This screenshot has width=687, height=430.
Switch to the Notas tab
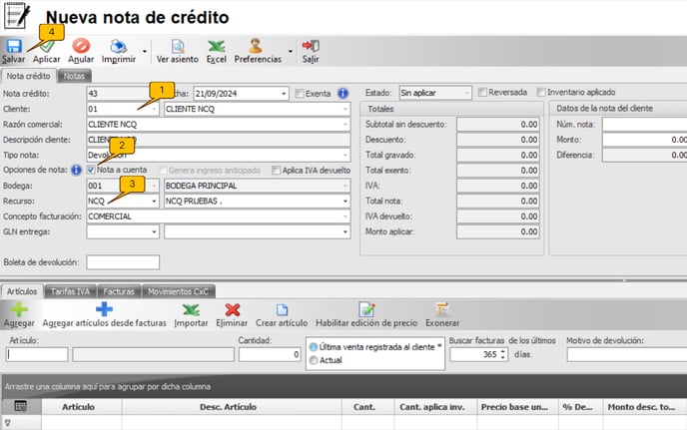tap(74, 76)
